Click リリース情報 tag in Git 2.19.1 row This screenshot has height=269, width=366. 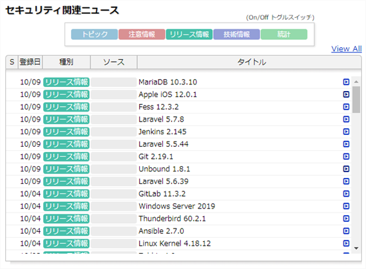(67, 157)
